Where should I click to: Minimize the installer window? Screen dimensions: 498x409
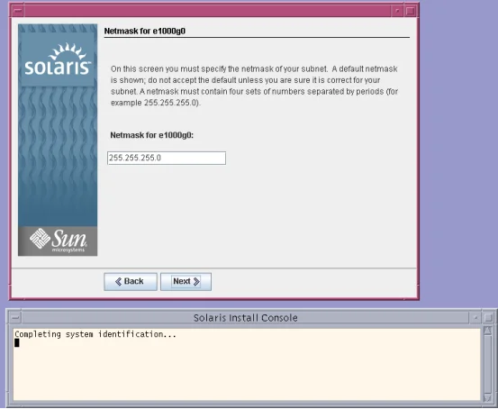(397, 11)
